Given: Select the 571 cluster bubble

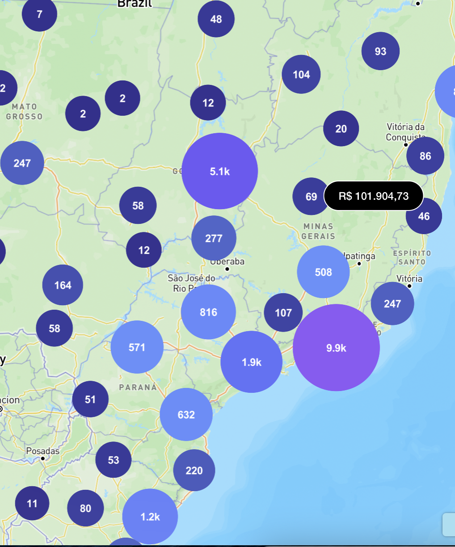Looking at the screenshot, I should tap(137, 347).
